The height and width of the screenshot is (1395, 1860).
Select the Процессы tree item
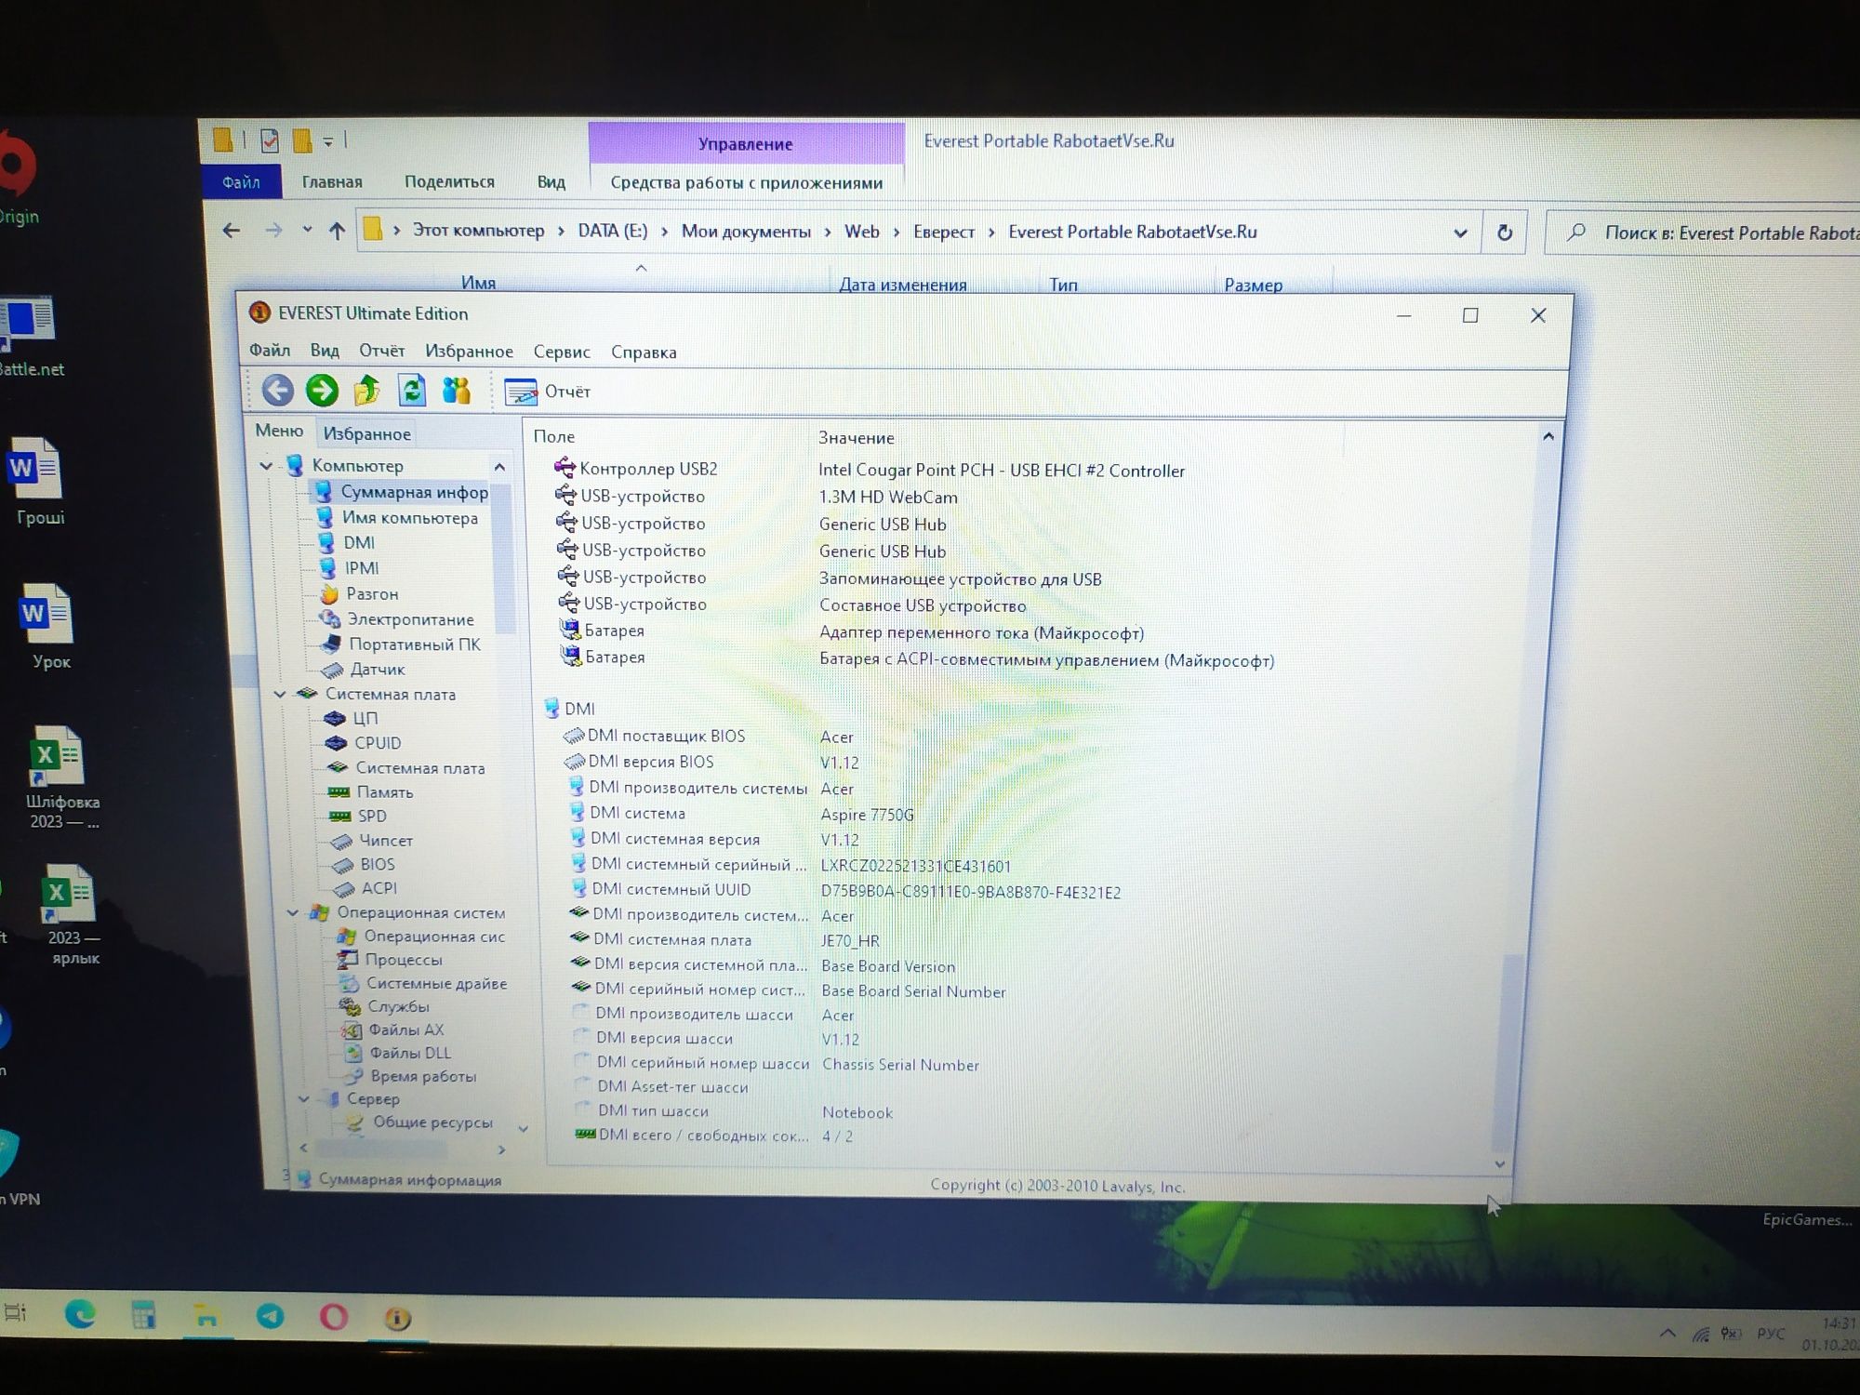390,959
